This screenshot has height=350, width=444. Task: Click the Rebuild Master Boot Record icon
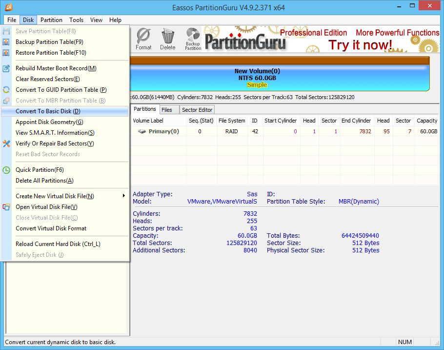6,68
